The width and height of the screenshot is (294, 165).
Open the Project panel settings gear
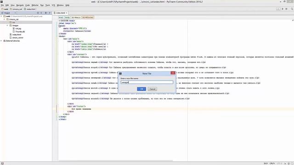(46, 13)
